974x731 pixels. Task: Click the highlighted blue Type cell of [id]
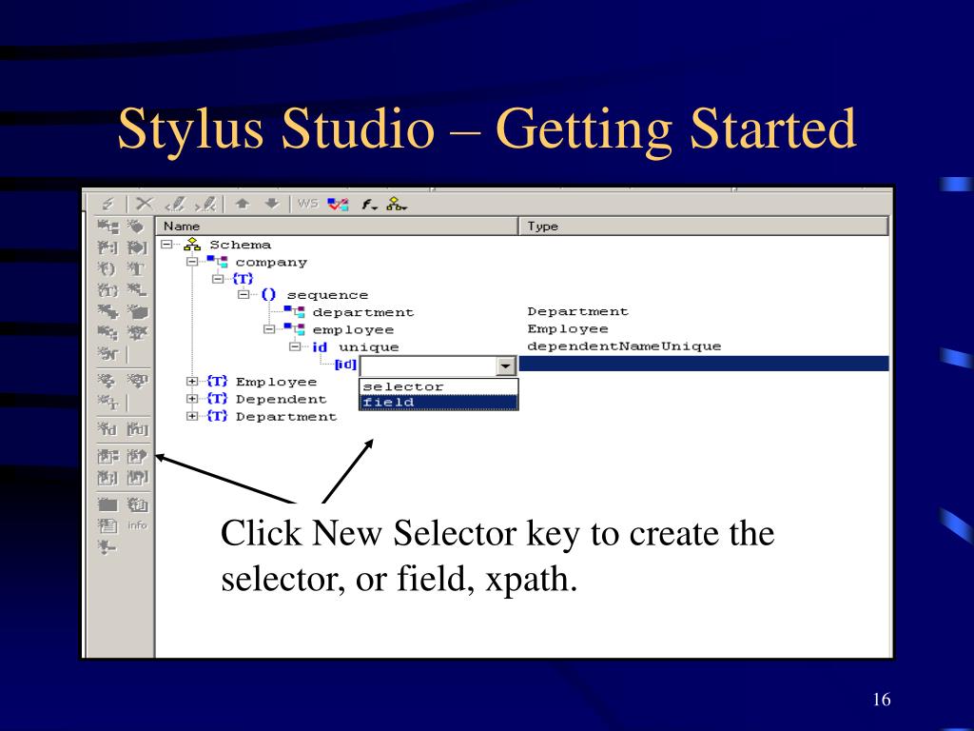704,364
